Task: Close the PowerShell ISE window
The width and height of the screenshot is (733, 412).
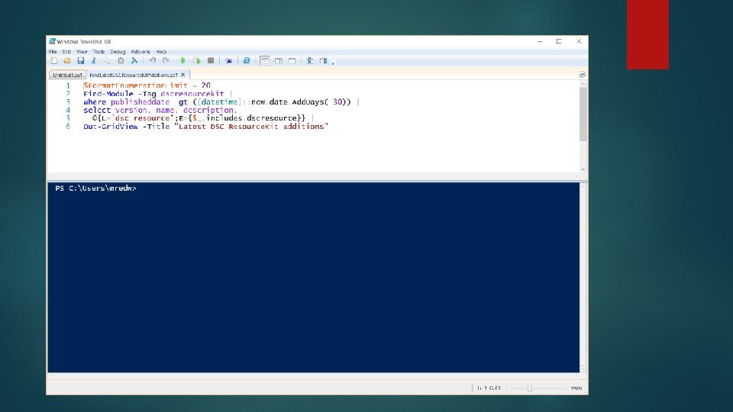Action: pyautogui.click(x=579, y=41)
